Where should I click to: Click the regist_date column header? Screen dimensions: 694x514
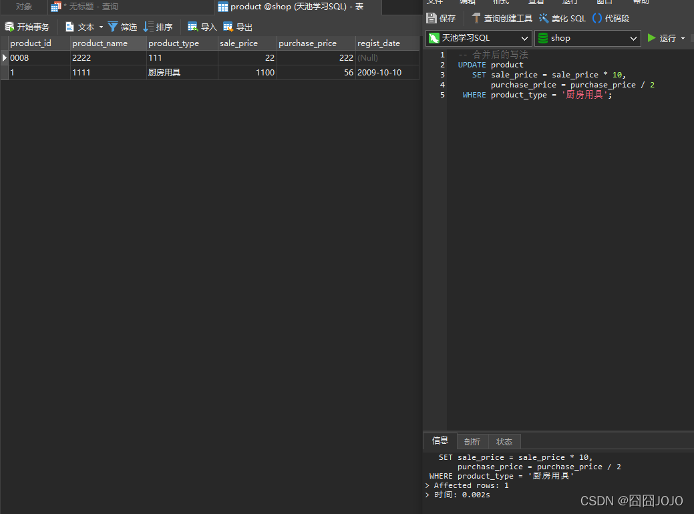point(387,43)
